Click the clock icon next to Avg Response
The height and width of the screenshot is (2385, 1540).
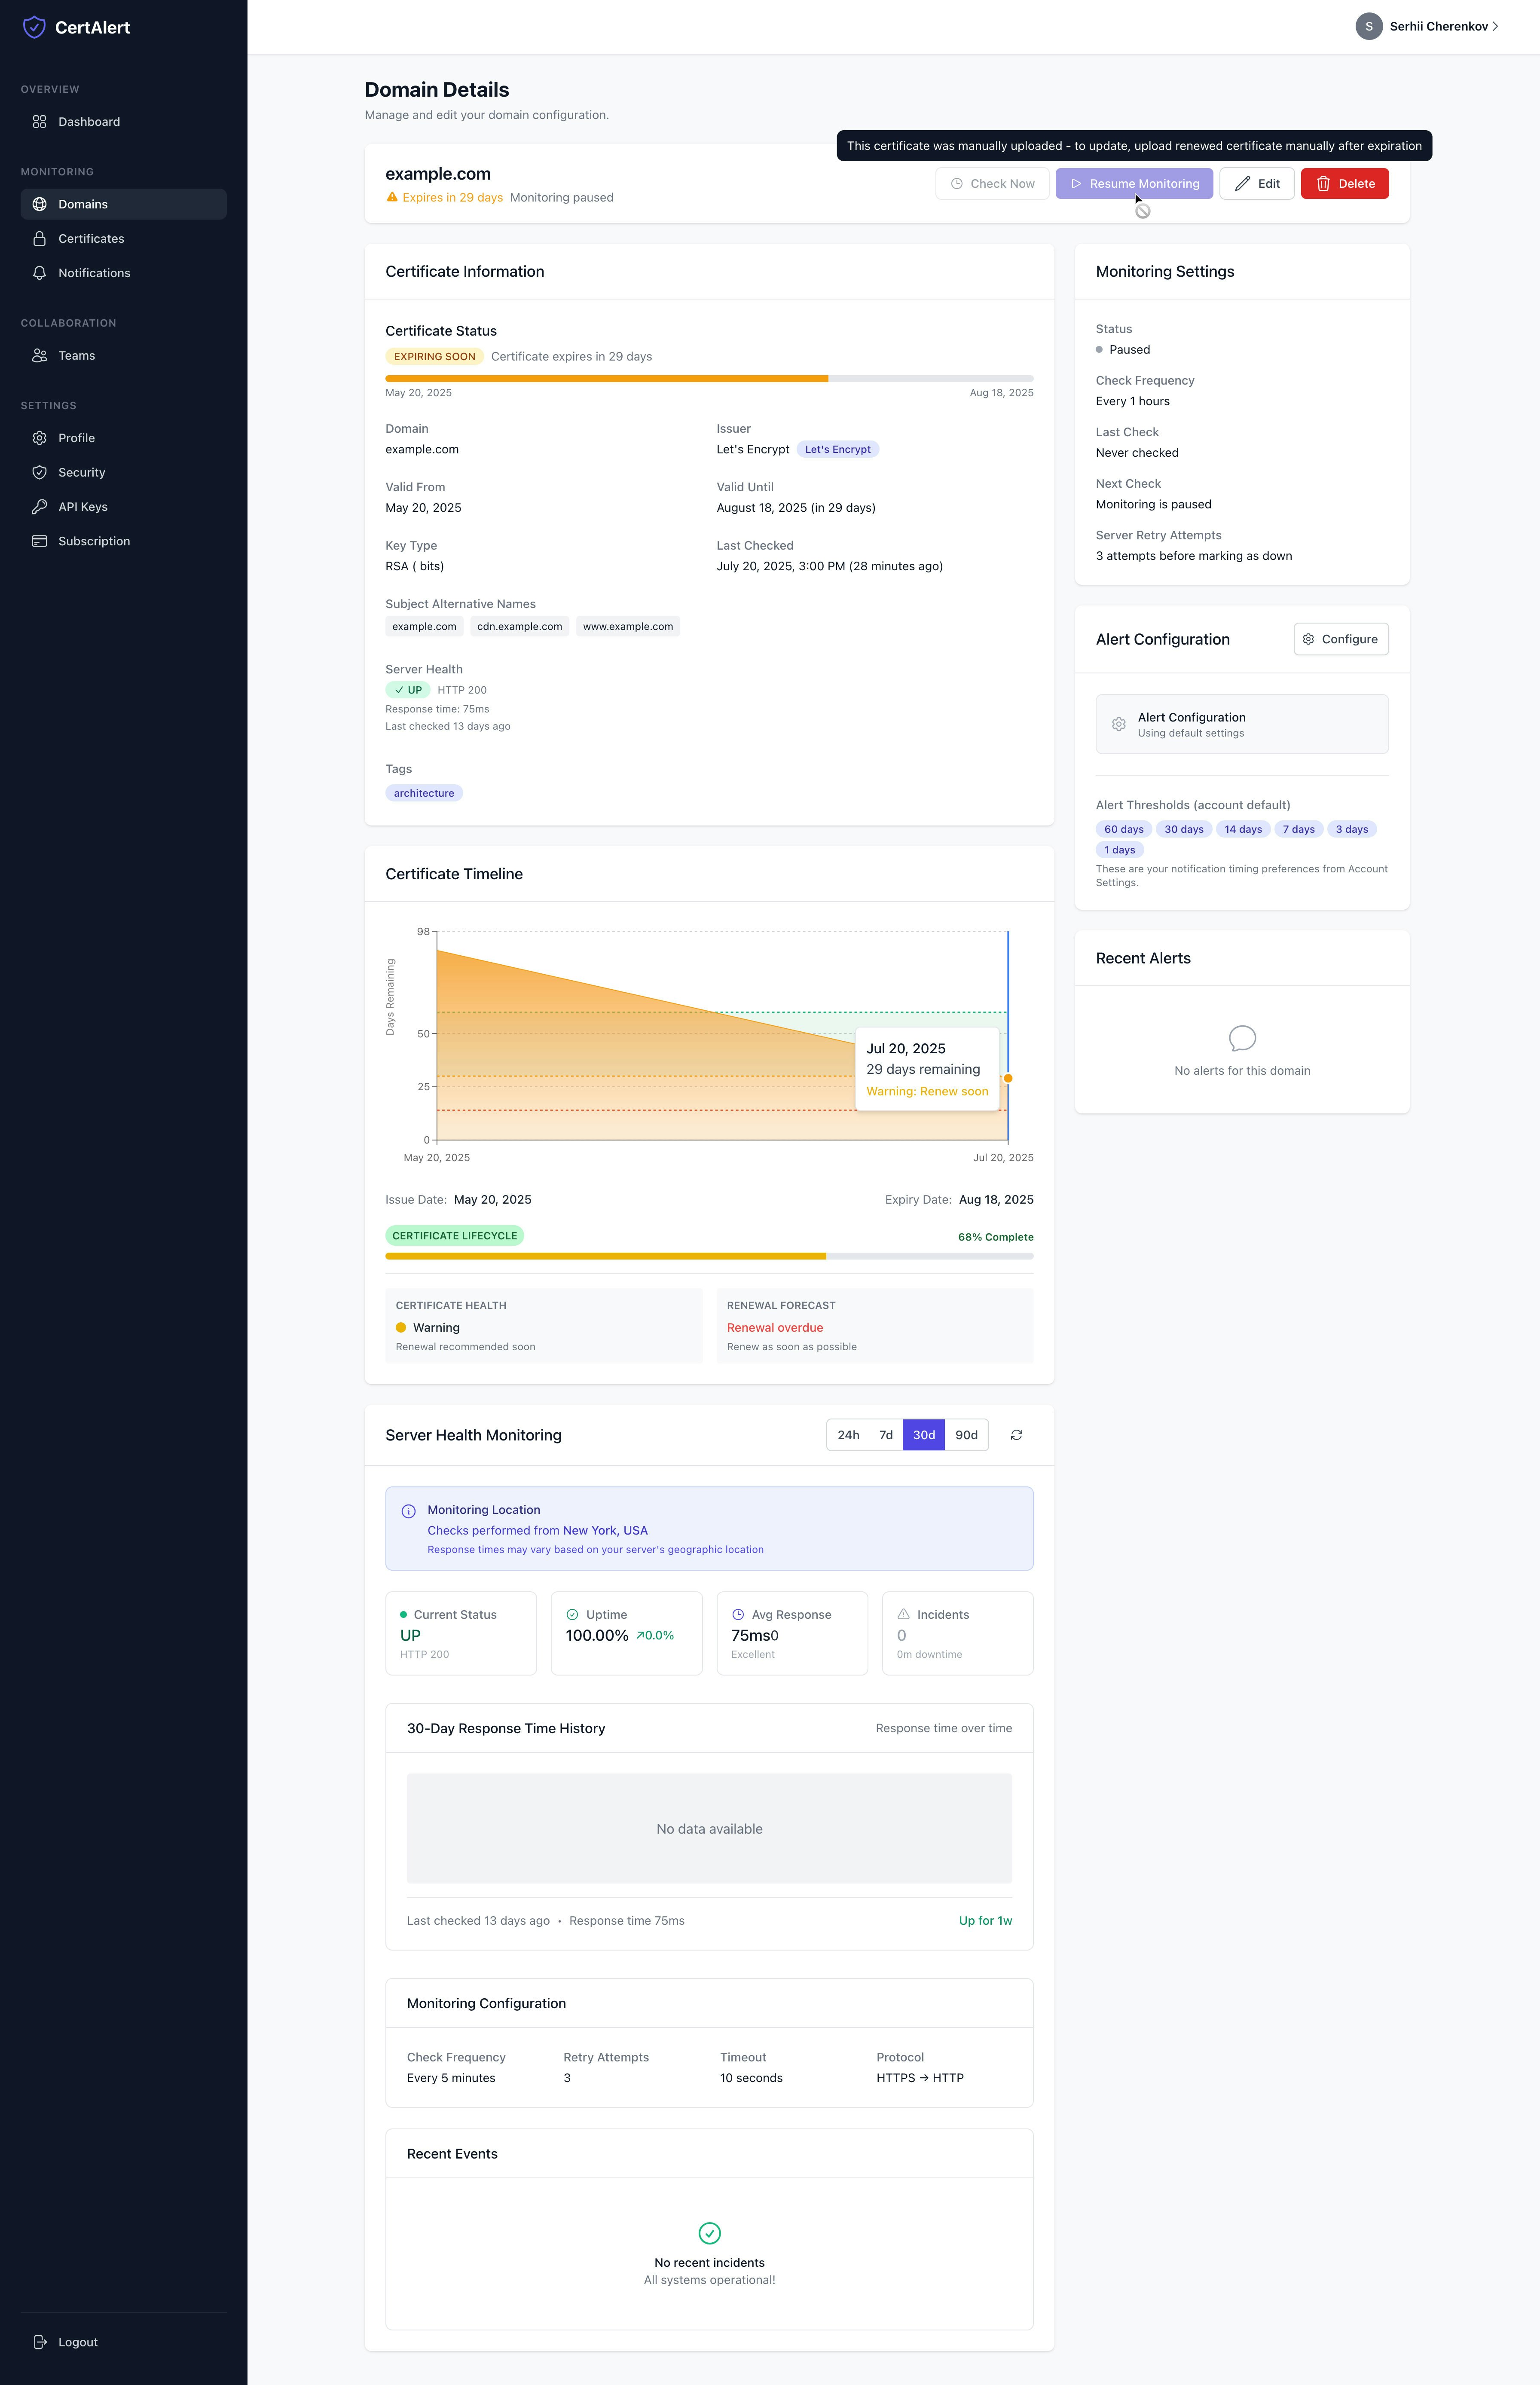tap(738, 1614)
